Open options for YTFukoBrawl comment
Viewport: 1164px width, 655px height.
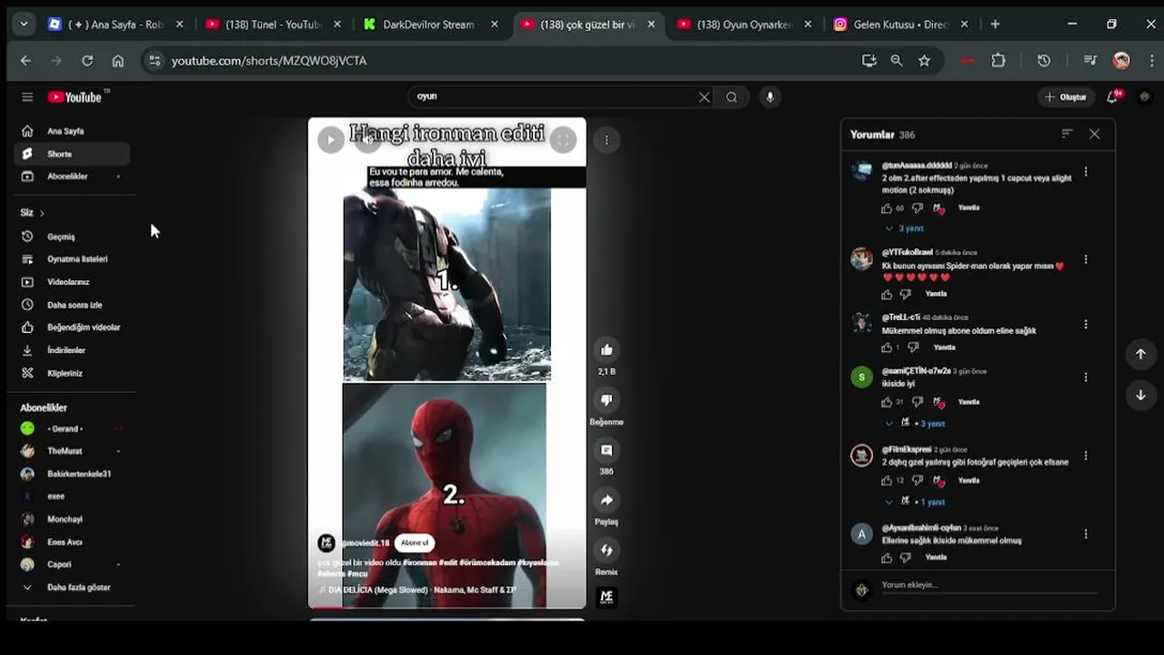pos(1086,259)
